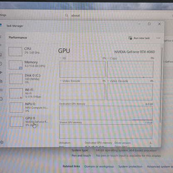Click the GPU 0 mini graph thumbnail
This screenshot has width=173, height=173.
click(x=17, y=122)
